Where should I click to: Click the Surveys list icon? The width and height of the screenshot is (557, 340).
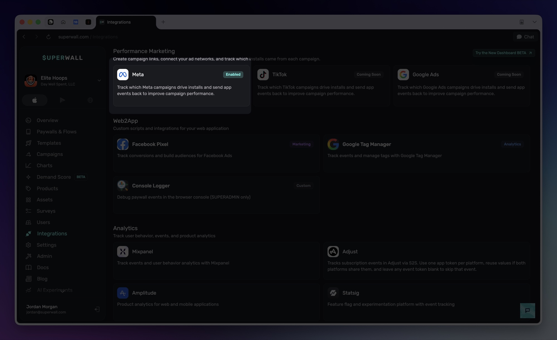click(x=28, y=211)
